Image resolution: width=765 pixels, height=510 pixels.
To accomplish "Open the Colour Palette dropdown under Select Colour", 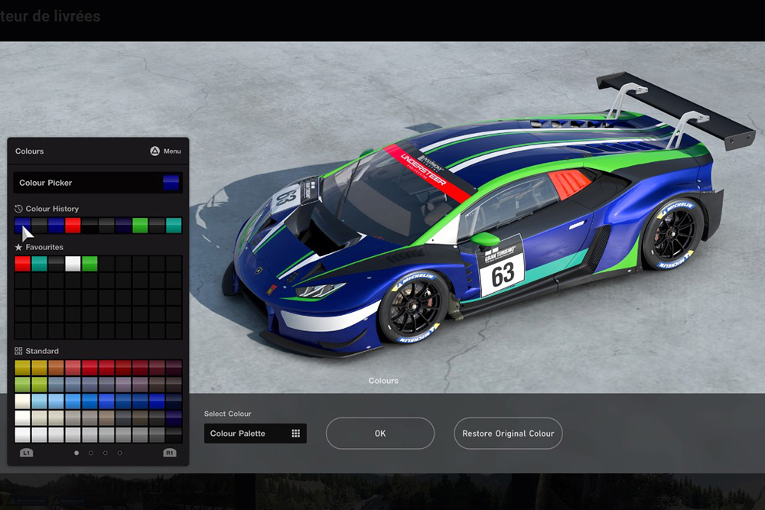I will tap(256, 434).
